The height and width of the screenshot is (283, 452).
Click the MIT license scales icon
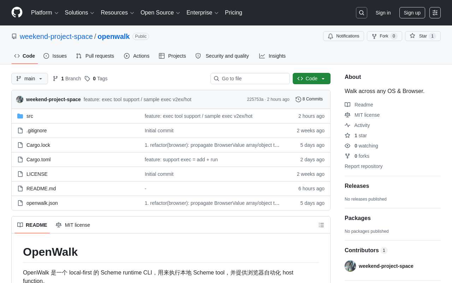click(x=348, y=115)
